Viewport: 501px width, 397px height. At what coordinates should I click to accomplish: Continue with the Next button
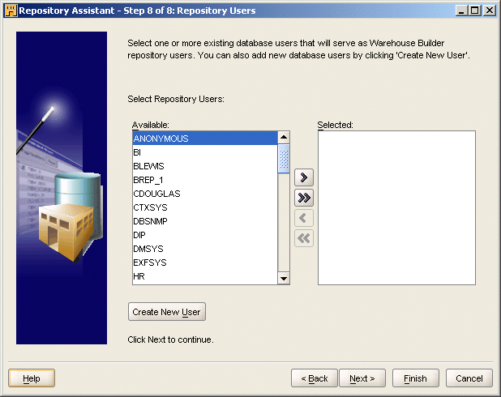[362, 378]
